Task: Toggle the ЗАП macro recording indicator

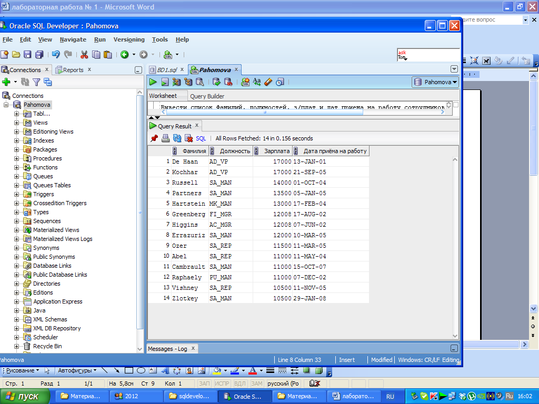Action: click(205, 383)
